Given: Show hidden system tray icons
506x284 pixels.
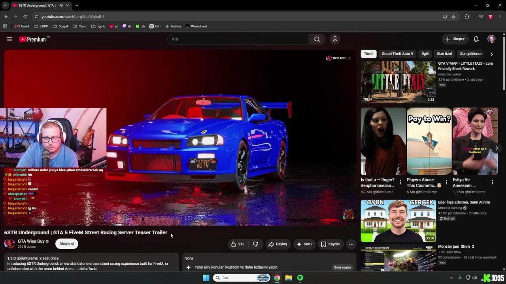Looking at the screenshot, I should coord(451,278).
